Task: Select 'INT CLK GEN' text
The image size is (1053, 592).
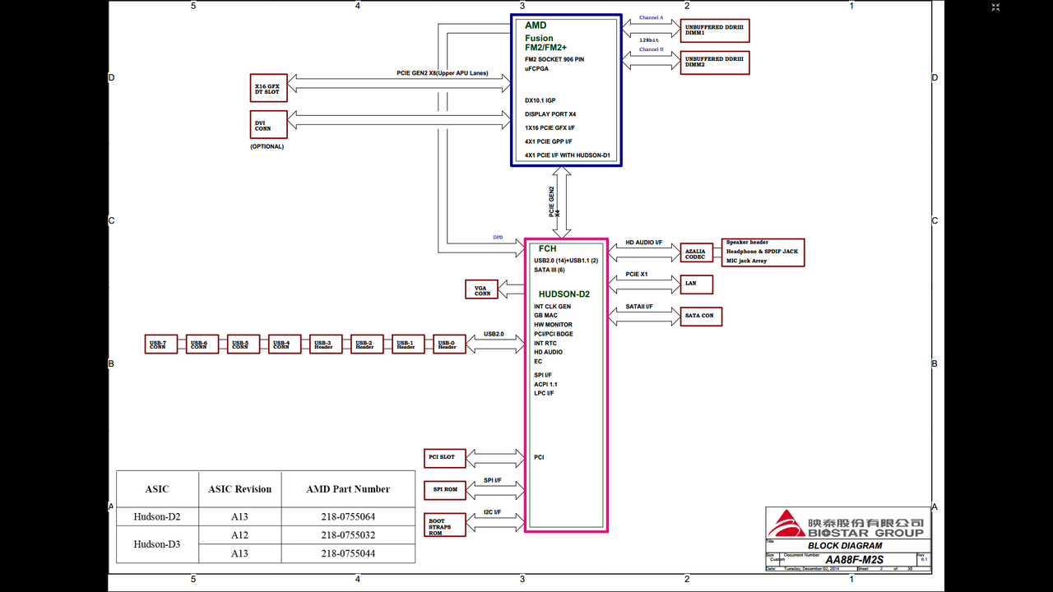Action: tap(552, 307)
